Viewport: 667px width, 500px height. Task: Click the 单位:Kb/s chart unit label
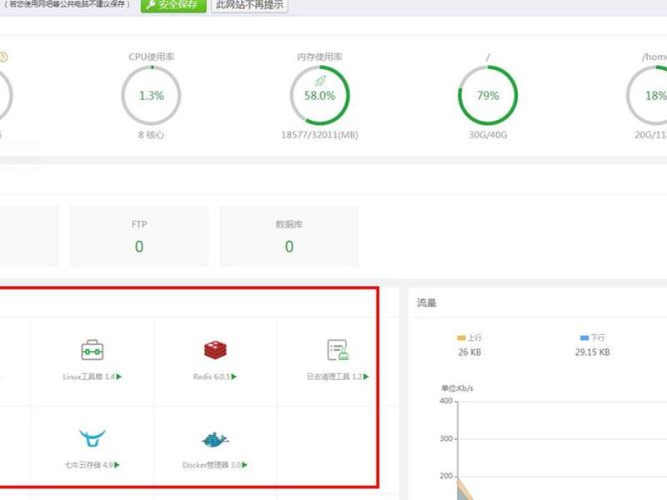coord(457,388)
